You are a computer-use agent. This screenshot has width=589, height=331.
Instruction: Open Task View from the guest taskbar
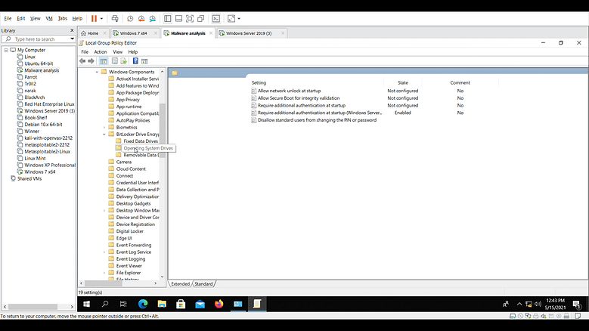coord(123,304)
